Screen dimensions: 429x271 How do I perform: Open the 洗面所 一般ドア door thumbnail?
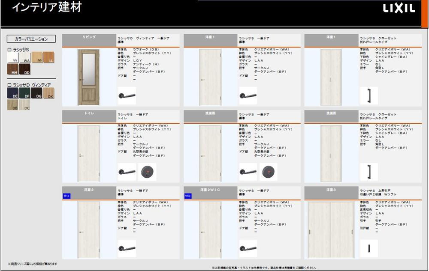210,153
